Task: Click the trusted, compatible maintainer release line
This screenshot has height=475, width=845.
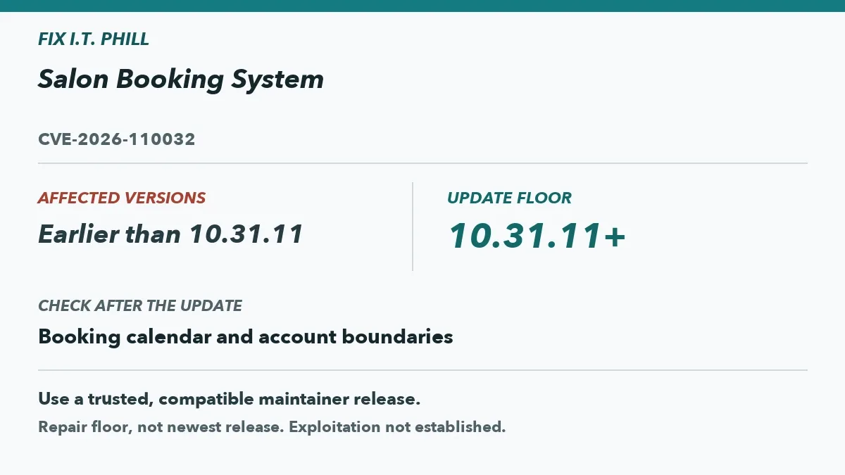Action: (x=230, y=399)
